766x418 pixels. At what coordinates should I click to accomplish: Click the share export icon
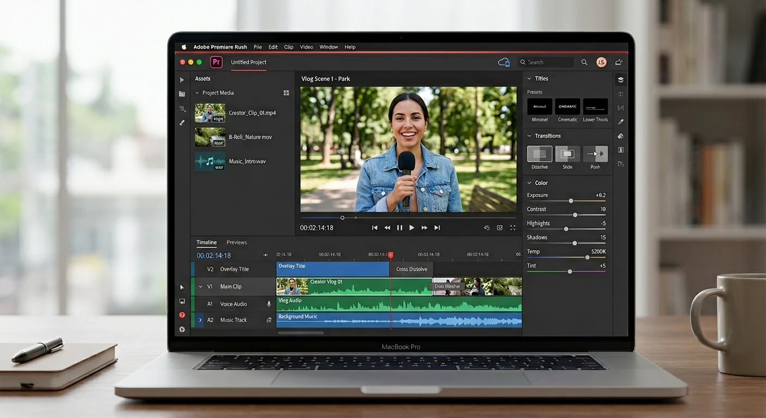click(619, 63)
